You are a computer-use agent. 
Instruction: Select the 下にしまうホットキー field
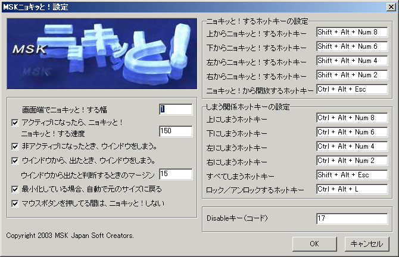tap(352, 132)
